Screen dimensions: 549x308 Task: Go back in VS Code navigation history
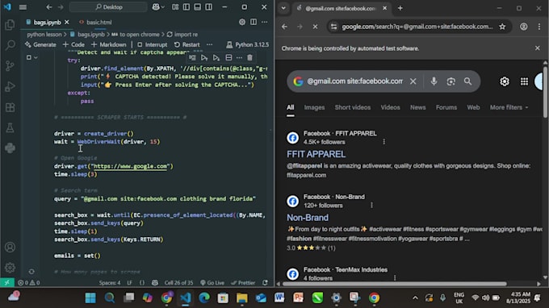[49, 7]
